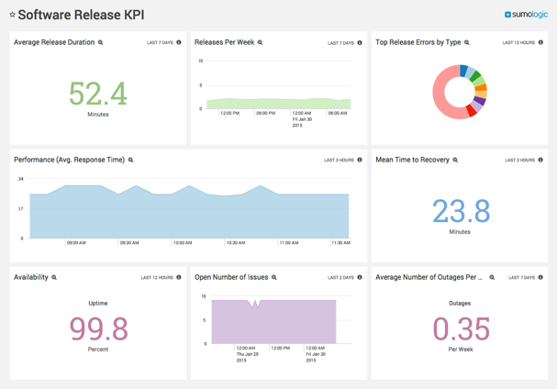This screenshot has width=557, height=389.
Task: Open the magnifier icon next to Availability
Action: click(x=54, y=278)
